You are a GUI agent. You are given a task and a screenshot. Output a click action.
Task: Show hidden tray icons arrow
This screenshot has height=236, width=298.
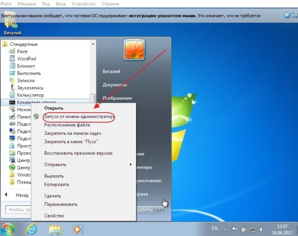(225, 229)
